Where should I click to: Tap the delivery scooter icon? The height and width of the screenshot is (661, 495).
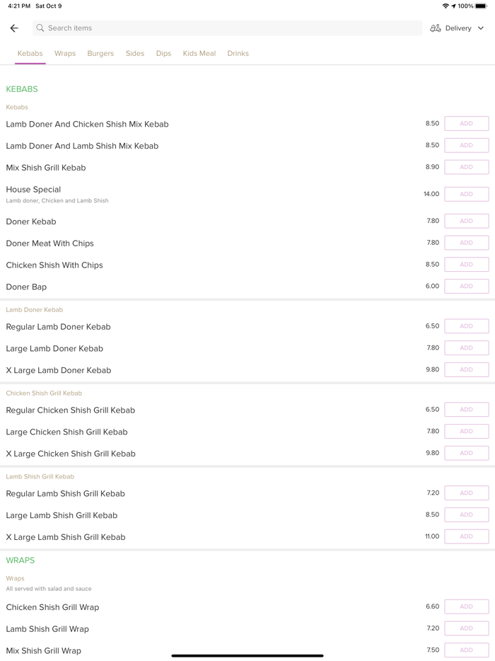[436, 28]
